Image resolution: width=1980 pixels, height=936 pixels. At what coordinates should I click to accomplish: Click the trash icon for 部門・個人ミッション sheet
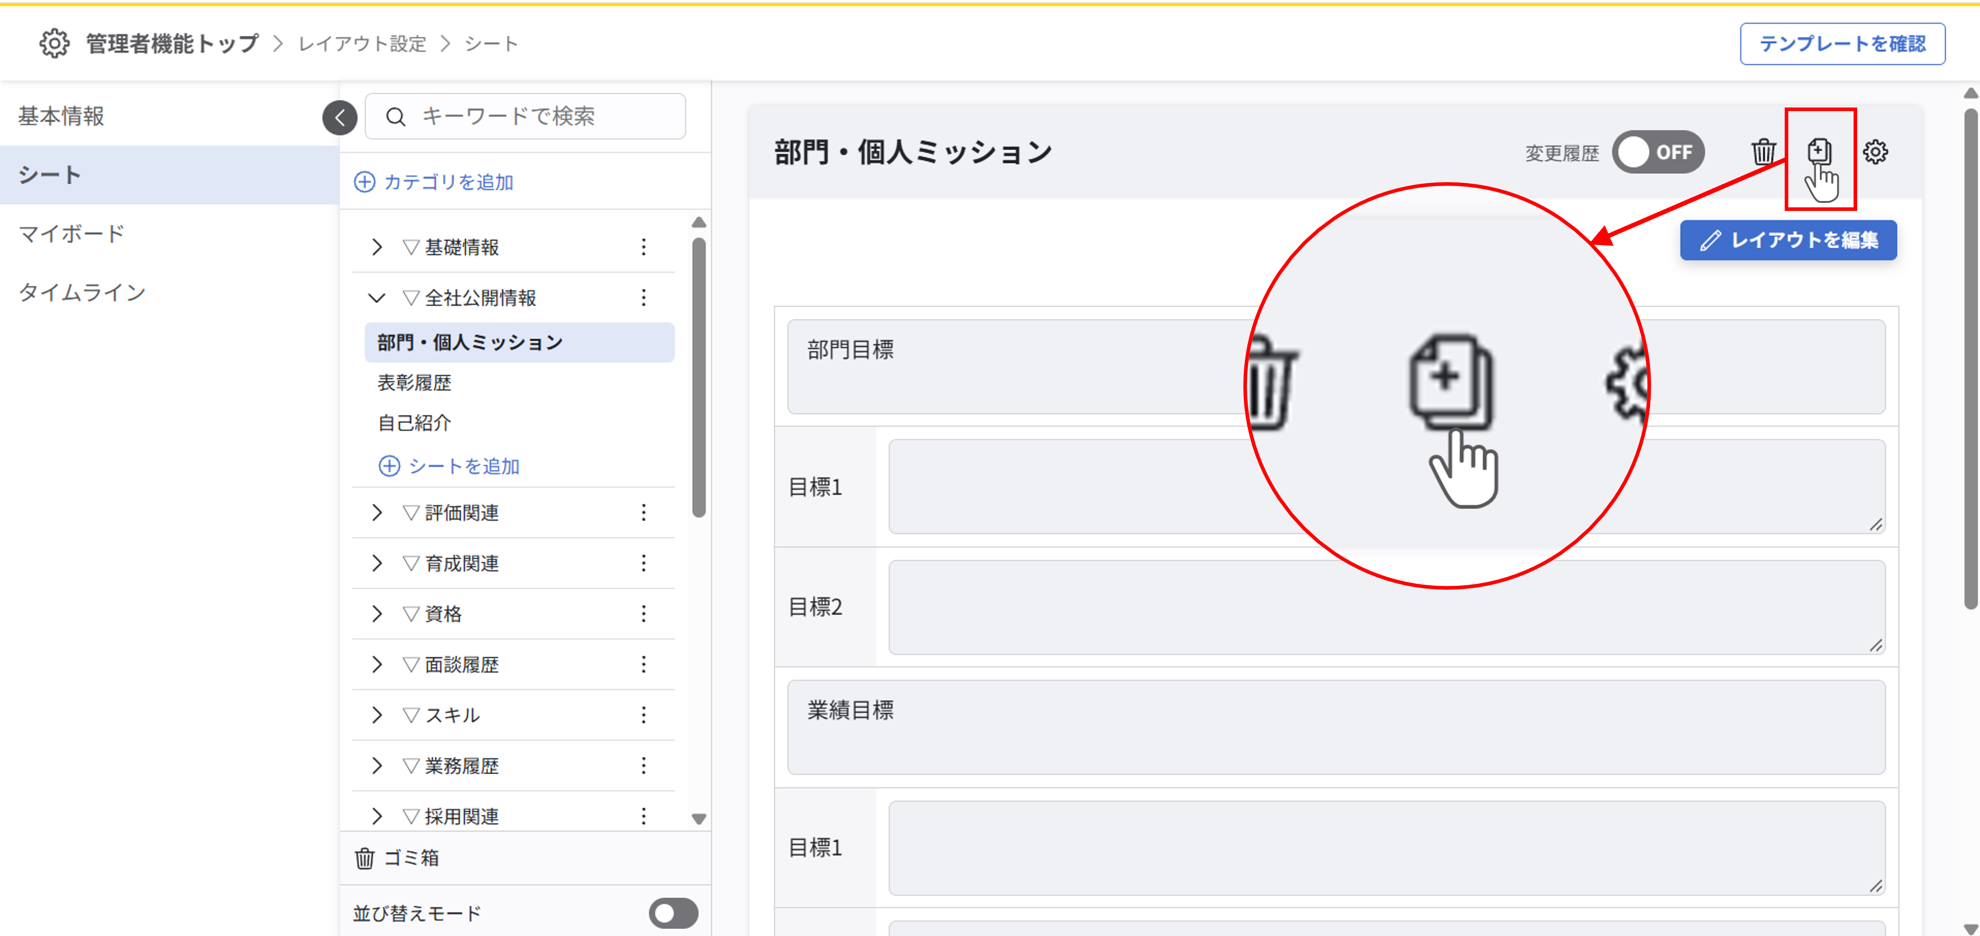[1763, 152]
